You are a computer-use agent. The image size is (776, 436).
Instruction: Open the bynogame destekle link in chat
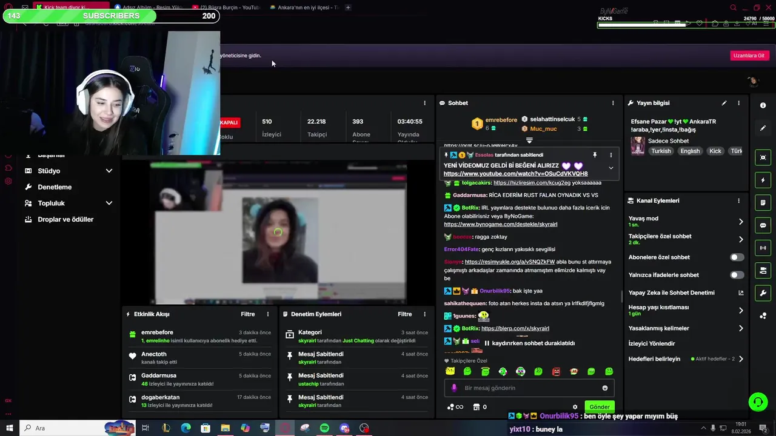click(500, 224)
